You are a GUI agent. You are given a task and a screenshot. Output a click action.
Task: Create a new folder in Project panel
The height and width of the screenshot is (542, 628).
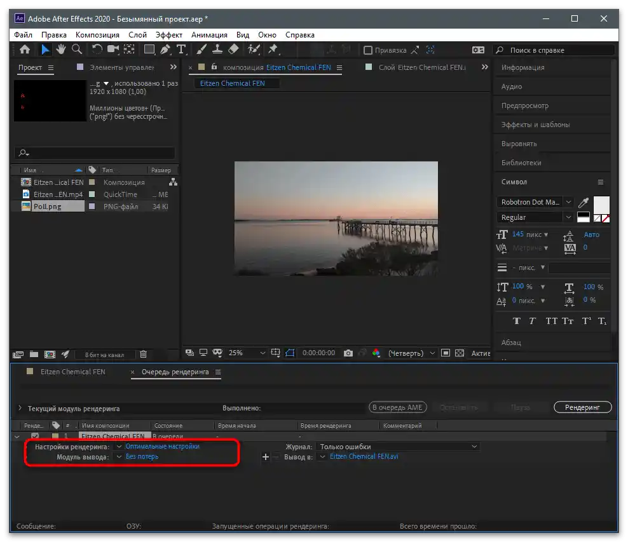pos(34,355)
